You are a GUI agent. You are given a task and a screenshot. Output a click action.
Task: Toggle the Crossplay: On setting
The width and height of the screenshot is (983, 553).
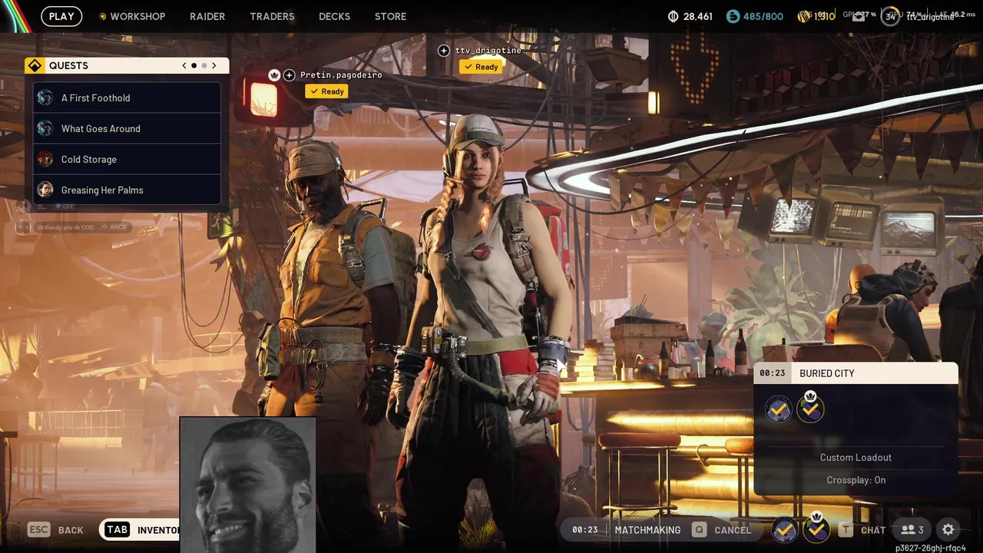856,480
